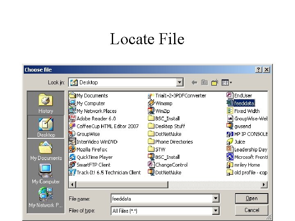Select the Desktop Stuff folder icon
The image size is (295, 221).
(x=151, y=126)
